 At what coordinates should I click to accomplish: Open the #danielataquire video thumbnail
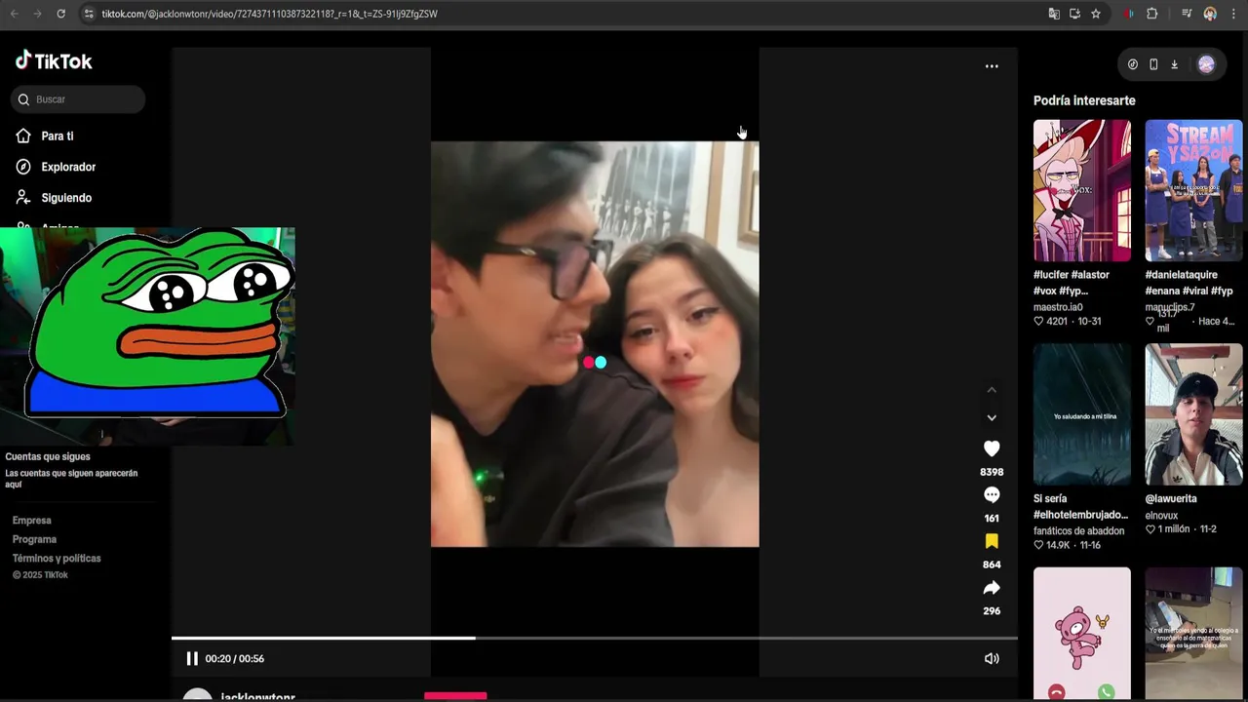pyautogui.click(x=1193, y=190)
